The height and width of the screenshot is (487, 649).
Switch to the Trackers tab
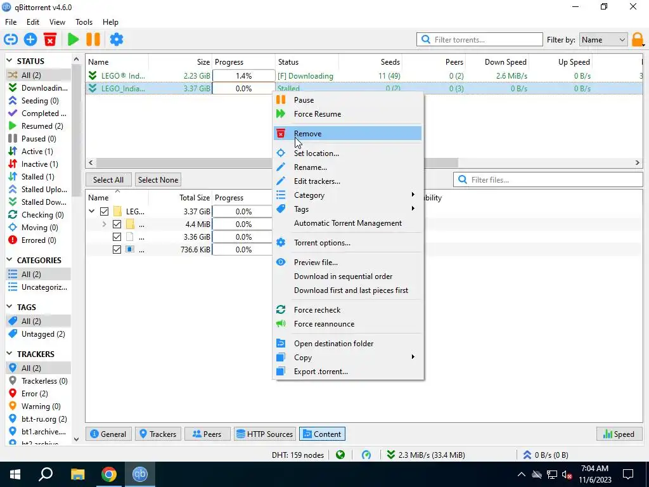click(x=158, y=434)
